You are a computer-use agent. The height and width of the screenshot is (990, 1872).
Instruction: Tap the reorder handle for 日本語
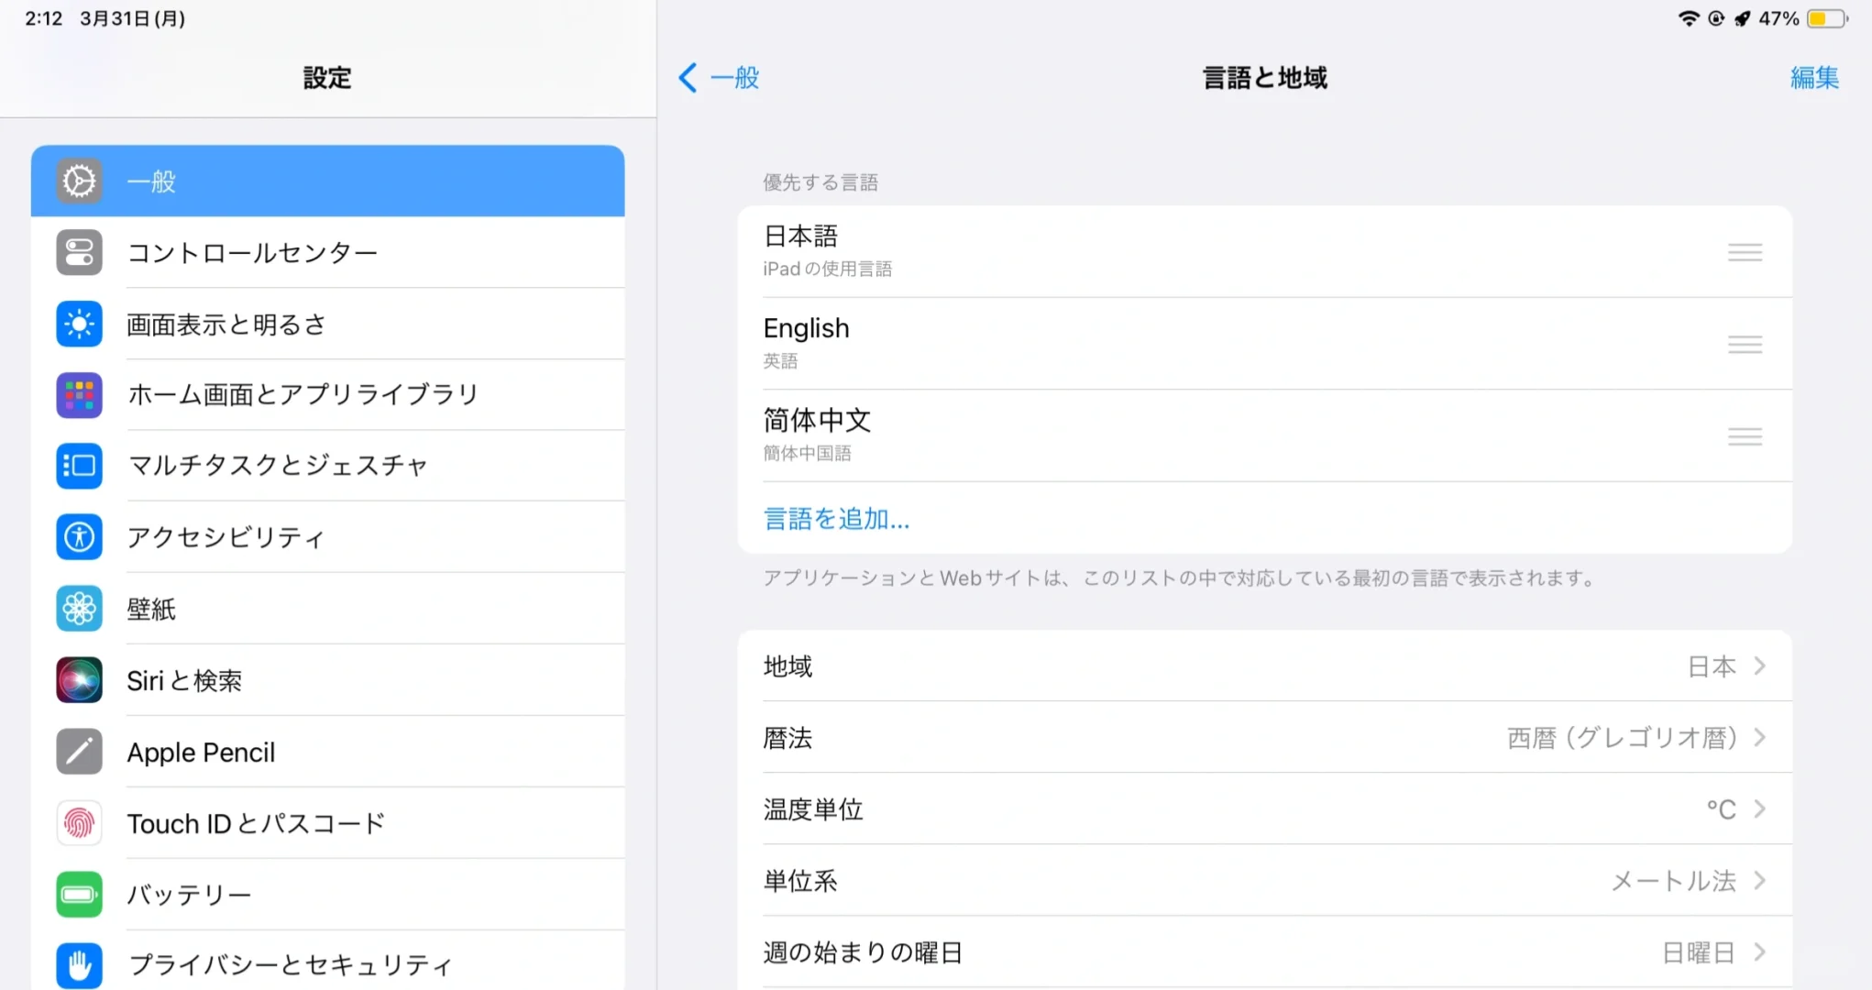[1745, 252]
